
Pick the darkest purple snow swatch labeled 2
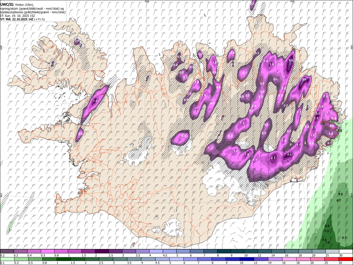tap(101, 251)
